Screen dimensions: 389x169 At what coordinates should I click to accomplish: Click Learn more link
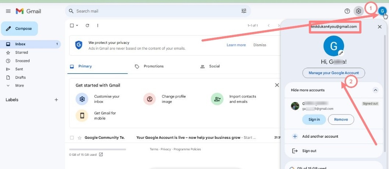(x=236, y=45)
